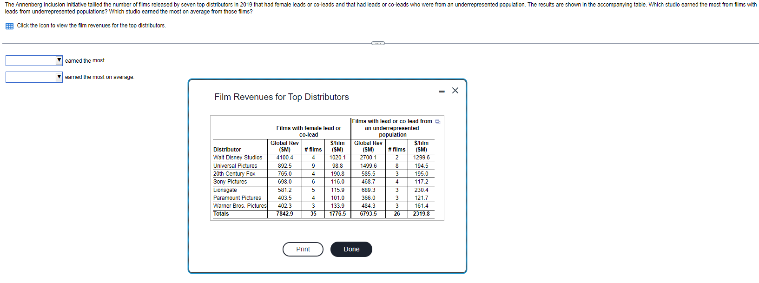This screenshot has width=759, height=283.
Task: Click the 689.3 global revenue cell
Action: tap(368, 190)
